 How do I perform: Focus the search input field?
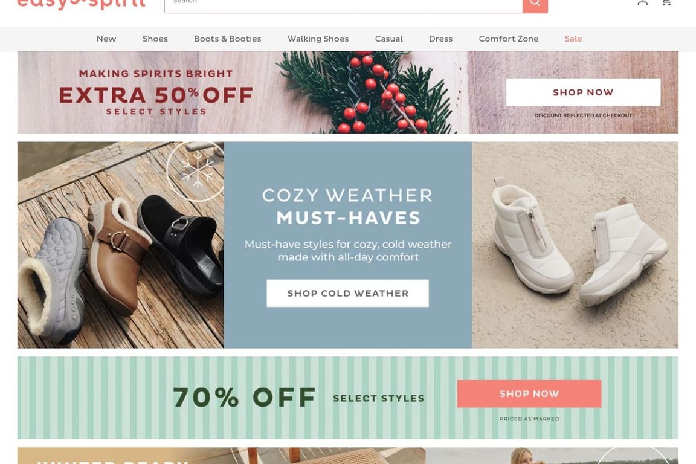coord(343,4)
